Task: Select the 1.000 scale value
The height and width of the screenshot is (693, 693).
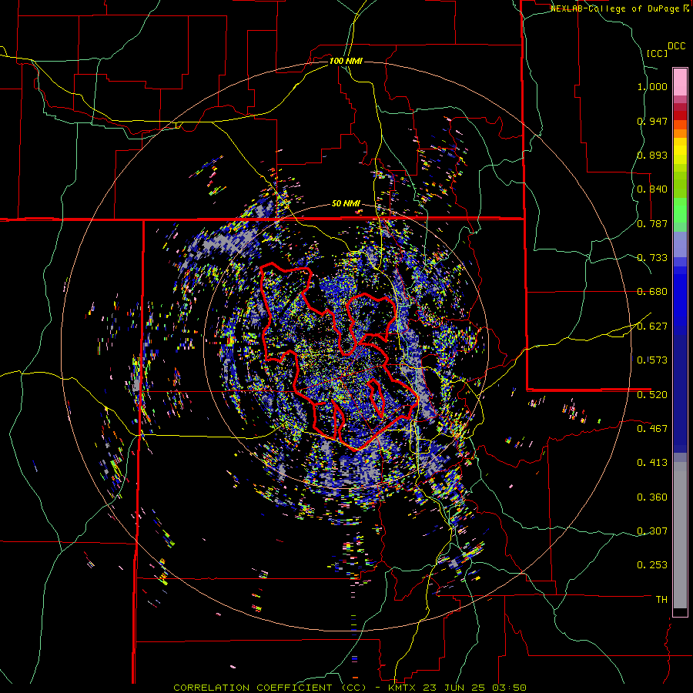Action: click(x=652, y=86)
